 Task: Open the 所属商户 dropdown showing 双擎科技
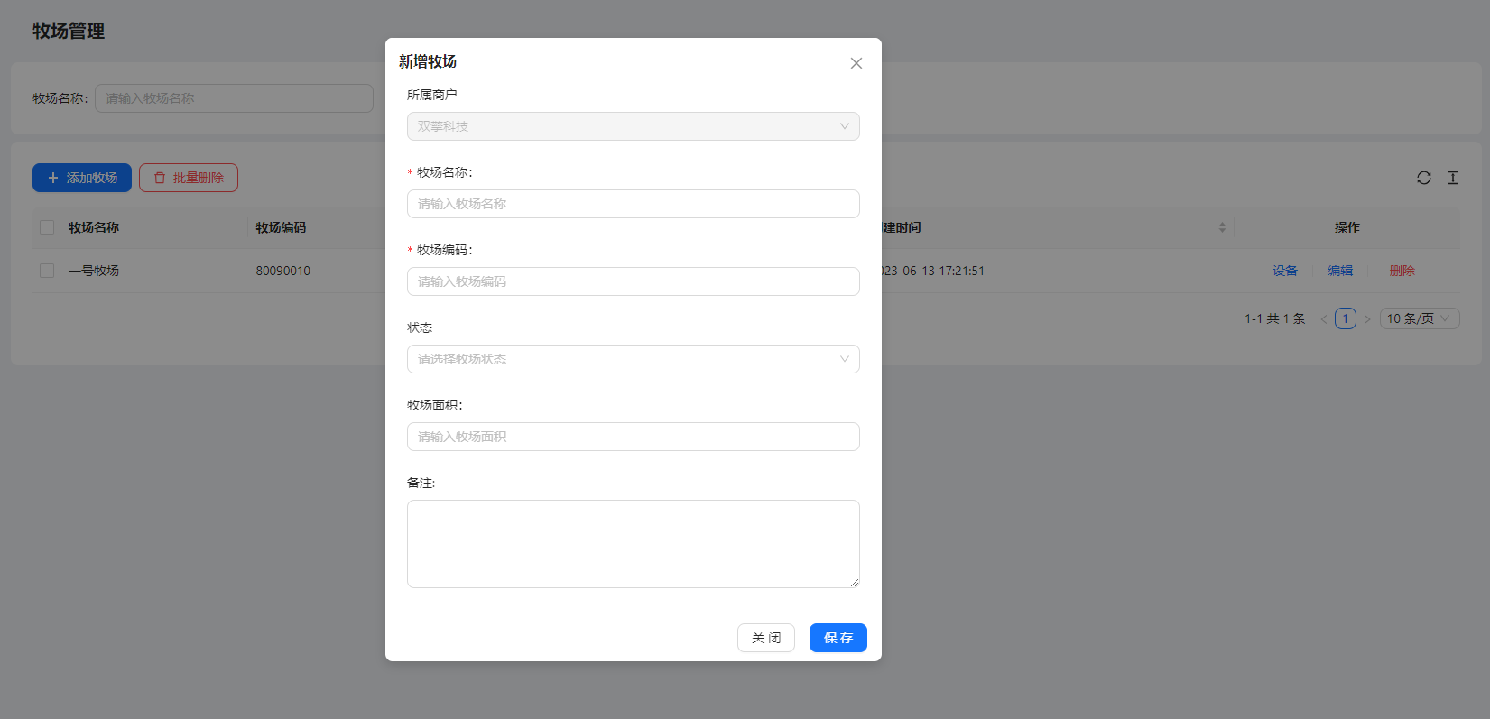click(634, 126)
